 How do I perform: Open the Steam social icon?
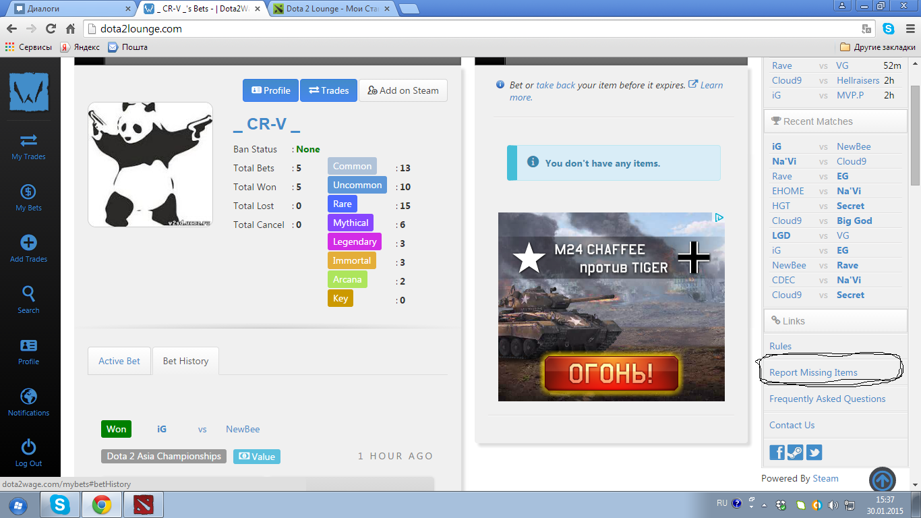796,452
